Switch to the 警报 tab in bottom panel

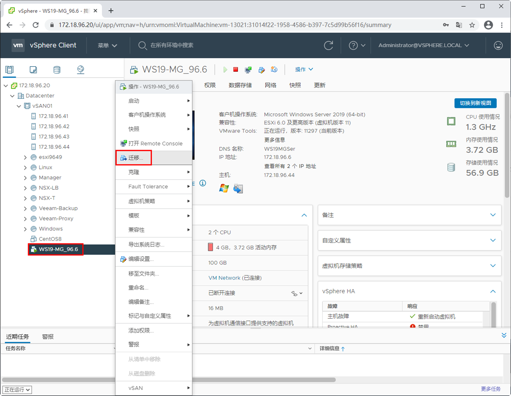(x=48, y=337)
